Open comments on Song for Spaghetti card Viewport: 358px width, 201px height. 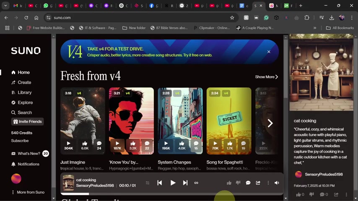[x=244, y=145]
